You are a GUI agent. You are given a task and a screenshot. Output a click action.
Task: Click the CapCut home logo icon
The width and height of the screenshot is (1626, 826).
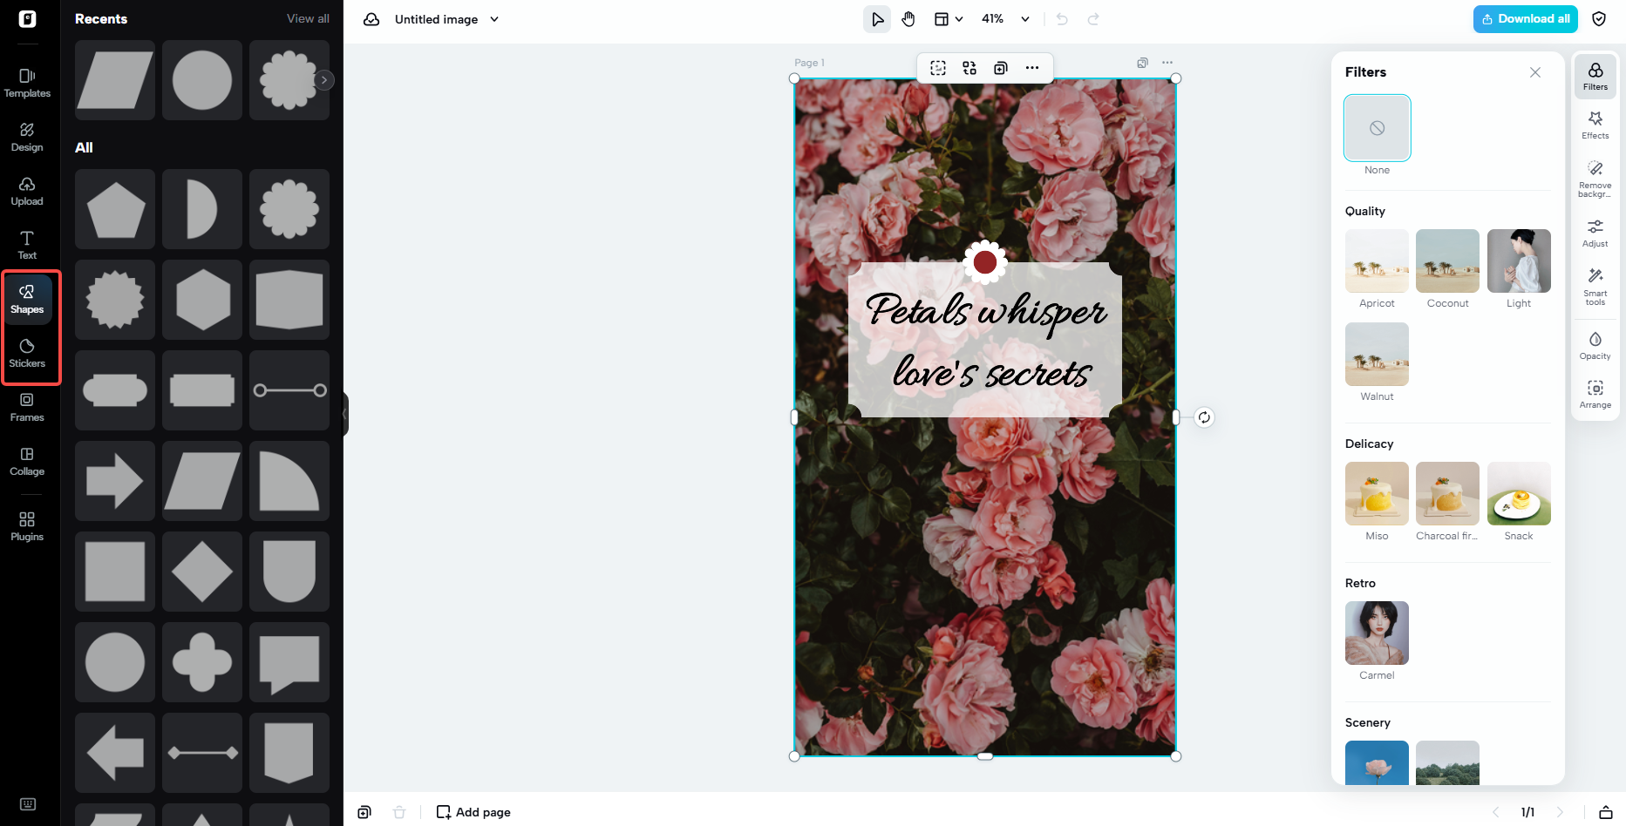click(x=27, y=19)
